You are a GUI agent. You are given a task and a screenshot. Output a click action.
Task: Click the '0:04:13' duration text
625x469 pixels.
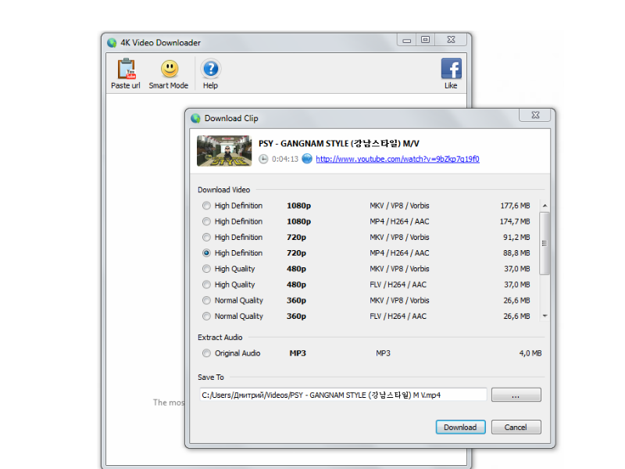pyautogui.click(x=285, y=159)
